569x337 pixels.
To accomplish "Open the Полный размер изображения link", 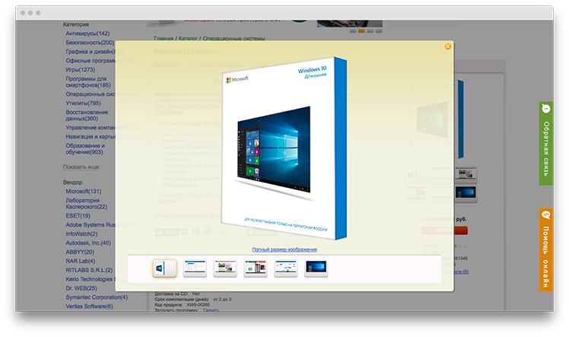I will coord(284,250).
